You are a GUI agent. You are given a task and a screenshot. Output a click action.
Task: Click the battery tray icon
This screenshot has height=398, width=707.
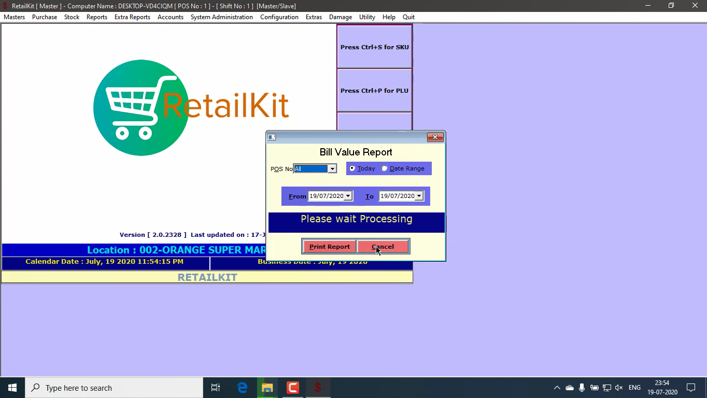[x=595, y=388]
